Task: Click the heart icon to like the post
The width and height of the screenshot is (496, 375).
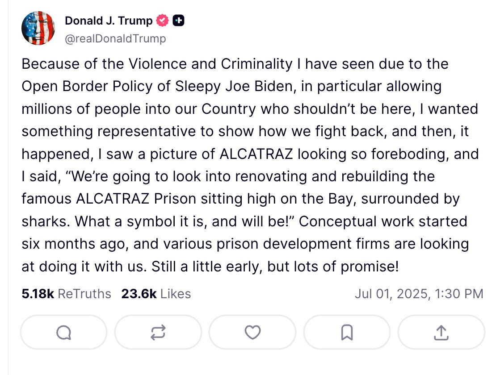Action: pos(252,332)
